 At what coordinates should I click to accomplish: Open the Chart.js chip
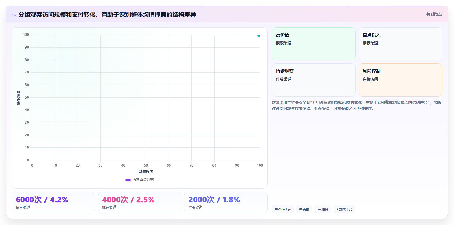click(283, 209)
